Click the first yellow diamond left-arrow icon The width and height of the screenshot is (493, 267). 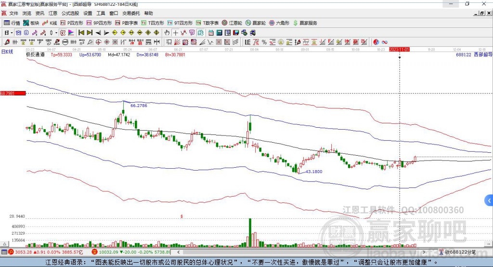(x=115, y=33)
